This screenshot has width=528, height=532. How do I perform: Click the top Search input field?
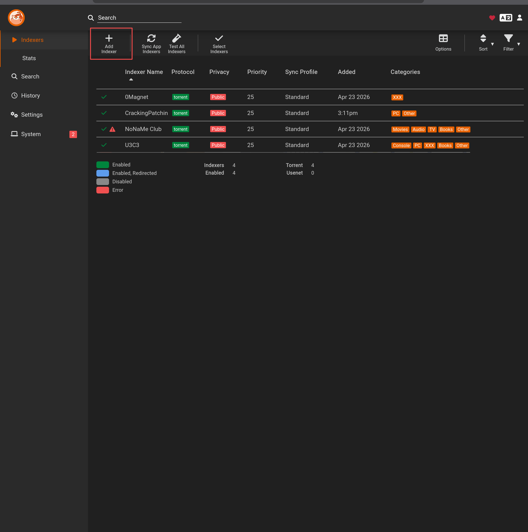[x=139, y=18]
